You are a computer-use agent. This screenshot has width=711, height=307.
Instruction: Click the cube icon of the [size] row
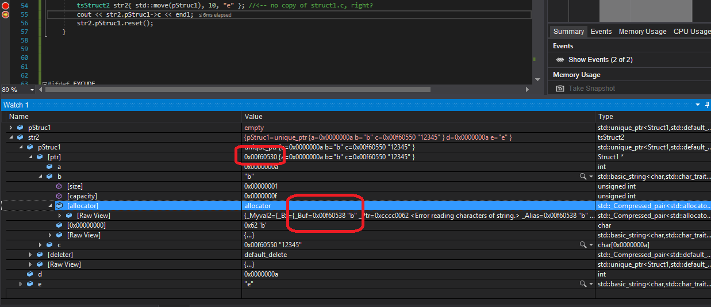pyautogui.click(x=59, y=186)
